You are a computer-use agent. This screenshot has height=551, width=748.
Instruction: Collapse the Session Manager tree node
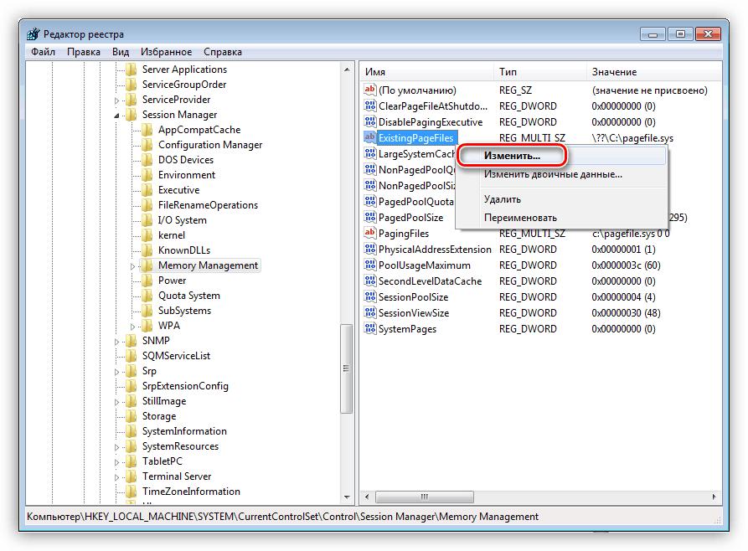[117, 116]
